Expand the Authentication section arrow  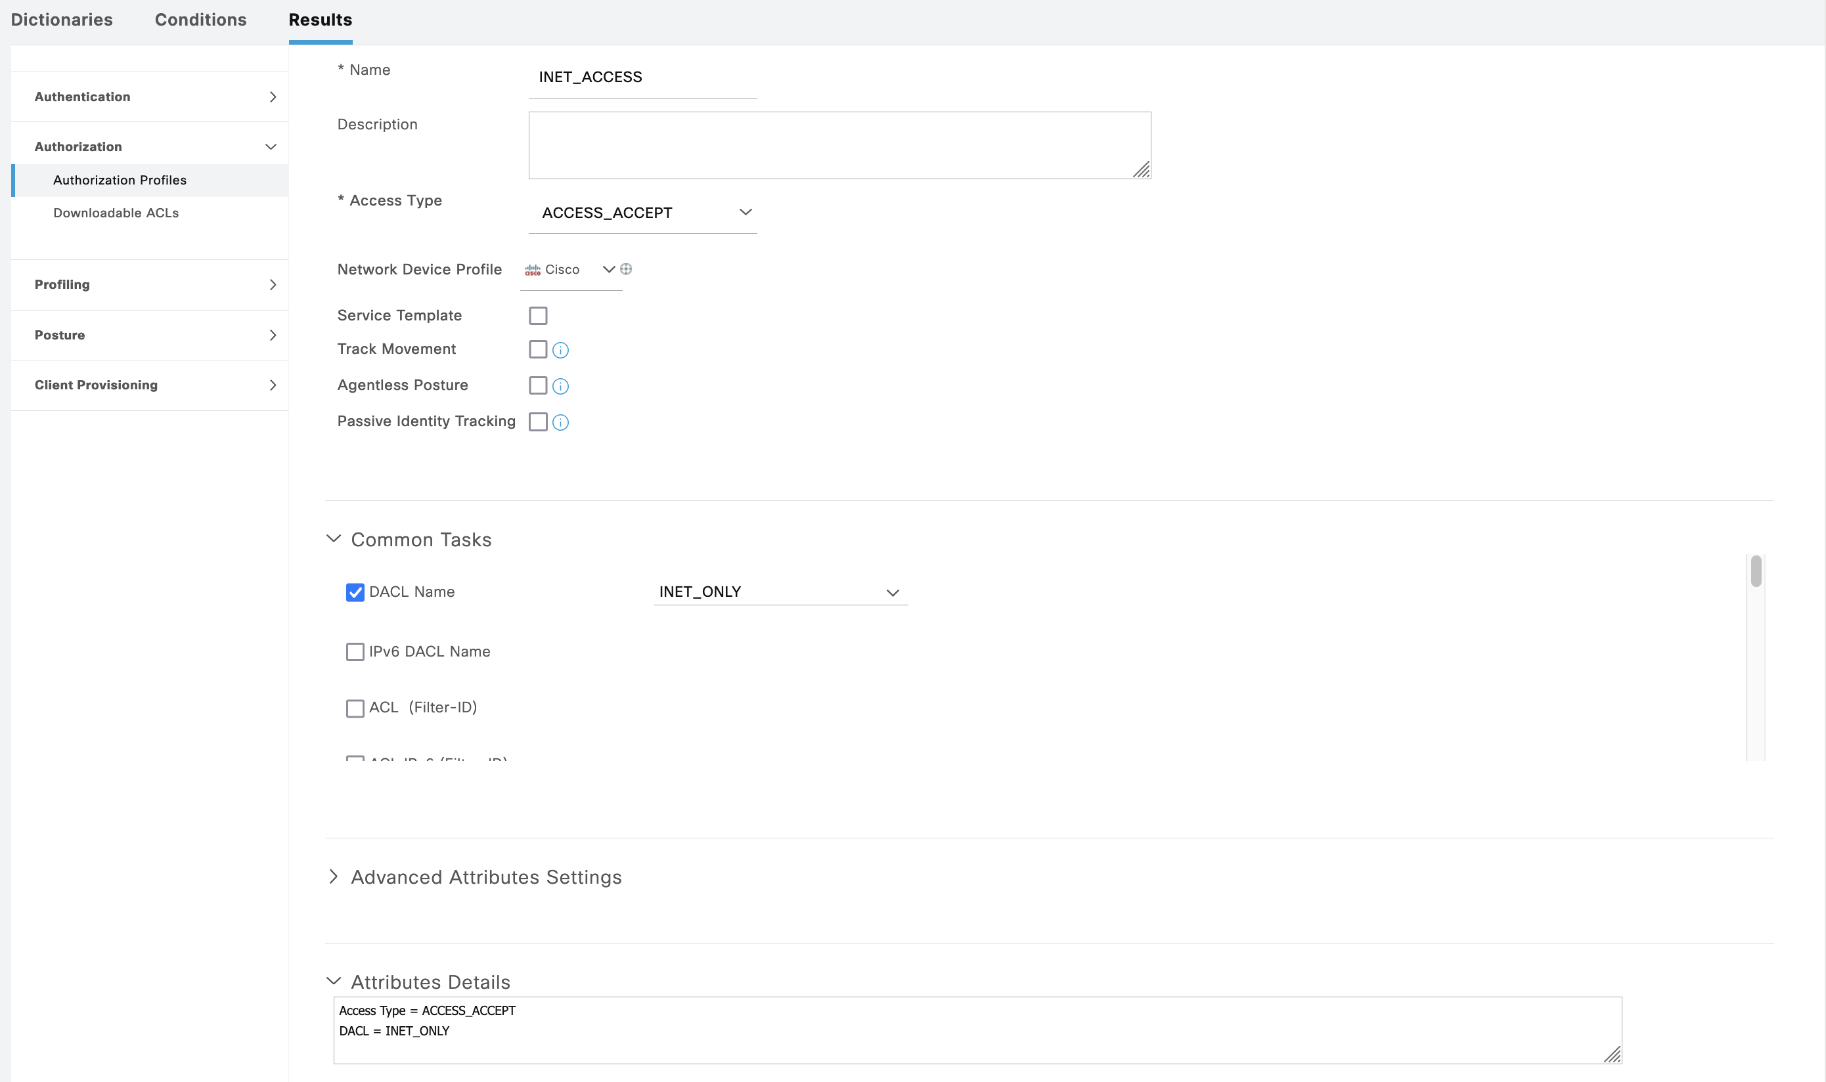click(x=273, y=97)
